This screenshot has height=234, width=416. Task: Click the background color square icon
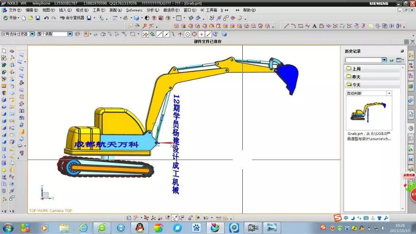click(x=179, y=18)
